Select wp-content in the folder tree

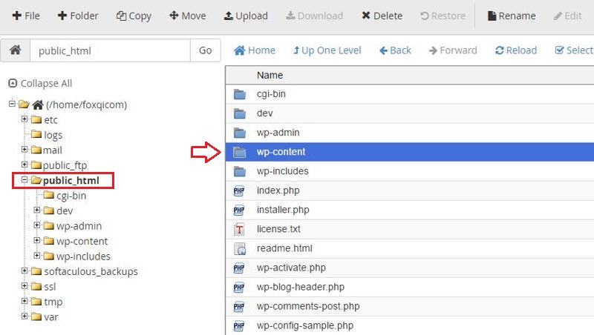pyautogui.click(x=82, y=241)
